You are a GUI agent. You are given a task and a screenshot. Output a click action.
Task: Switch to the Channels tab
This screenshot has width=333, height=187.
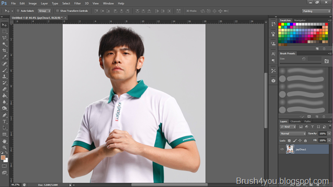coord(296,122)
